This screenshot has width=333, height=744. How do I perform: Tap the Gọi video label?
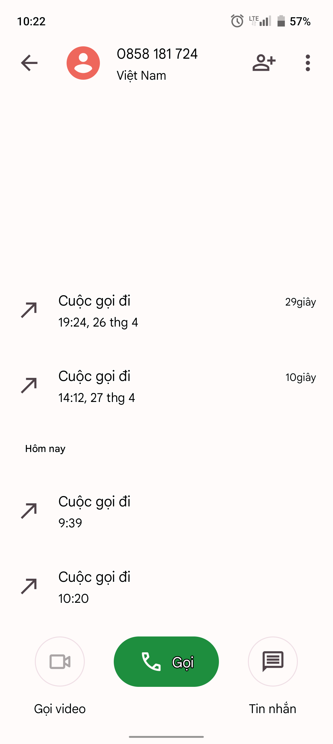coord(60,709)
